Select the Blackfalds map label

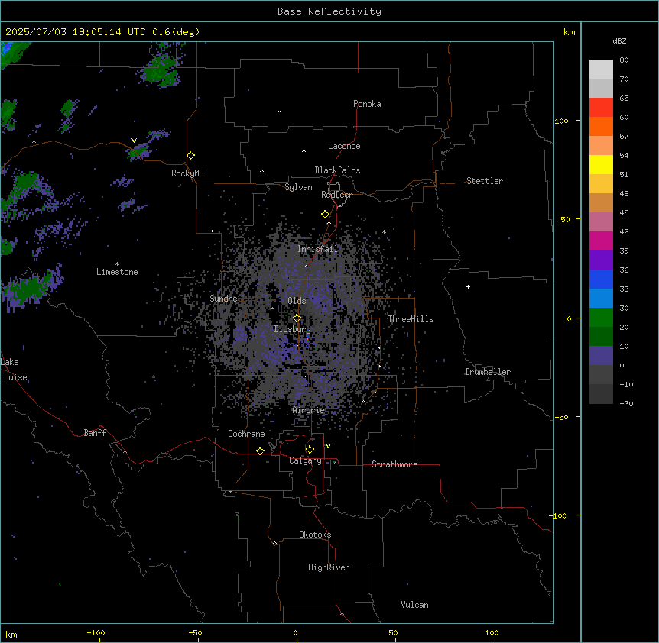[x=337, y=170]
